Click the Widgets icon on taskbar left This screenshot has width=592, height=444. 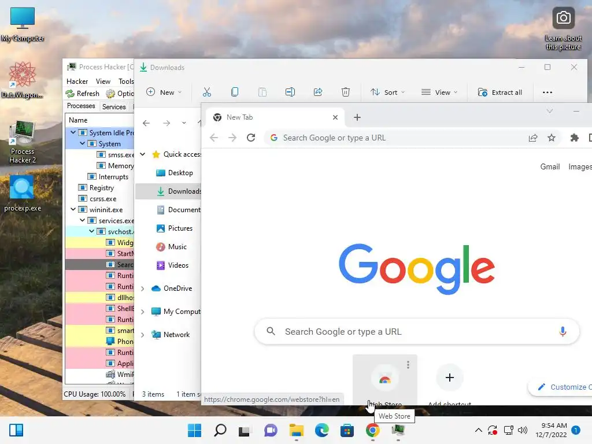(16, 430)
